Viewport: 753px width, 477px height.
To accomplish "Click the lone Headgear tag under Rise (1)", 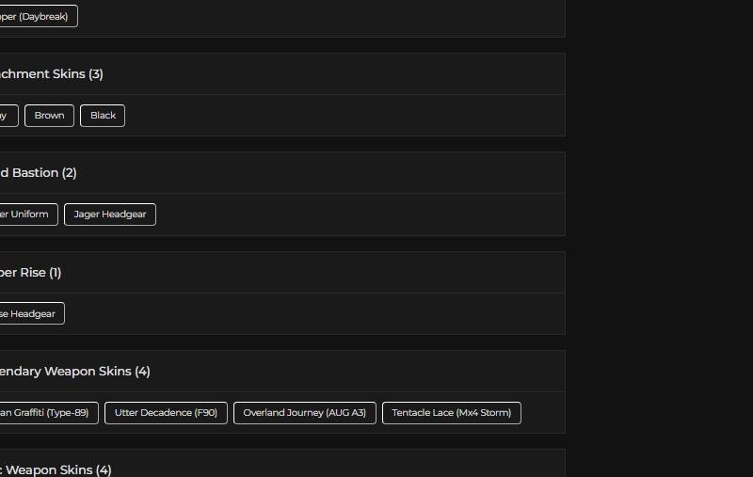I will (29, 314).
